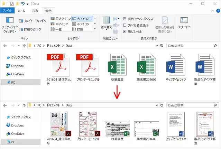Choose 大アイコン layout
Viewport: 221px width, 149px height.
[x=82, y=19]
